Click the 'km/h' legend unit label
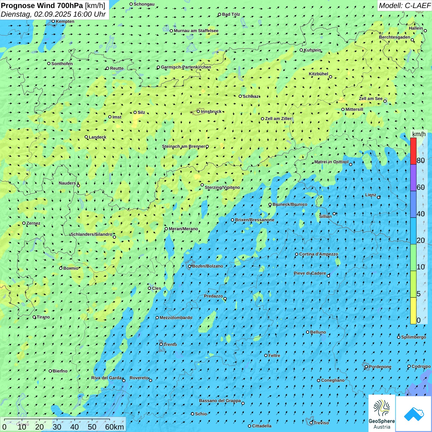Image resolution: width=432 pixels, height=432 pixels. [x=419, y=134]
